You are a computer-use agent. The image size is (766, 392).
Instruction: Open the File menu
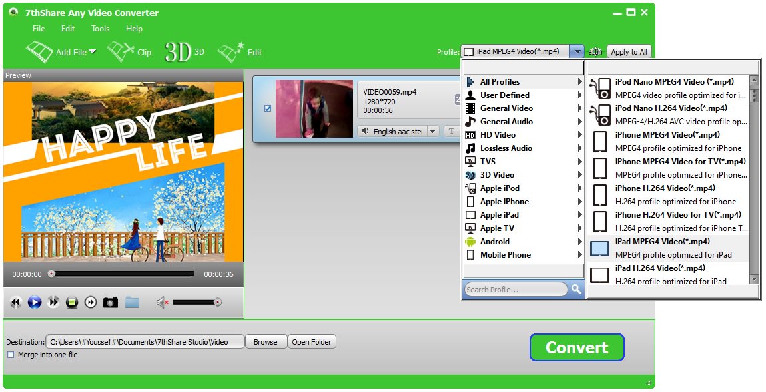click(39, 29)
